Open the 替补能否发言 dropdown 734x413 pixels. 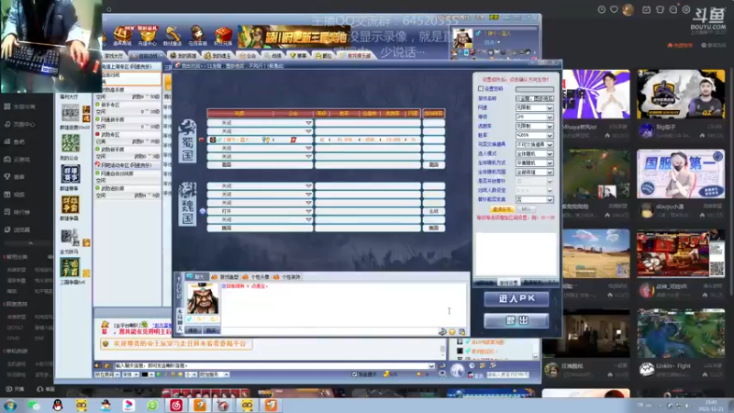(x=535, y=199)
